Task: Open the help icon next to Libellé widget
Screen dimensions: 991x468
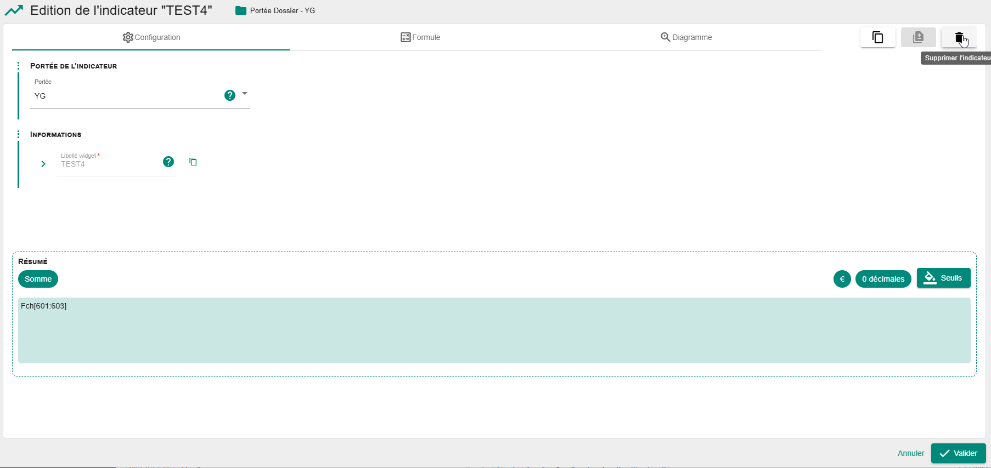Action: click(168, 162)
